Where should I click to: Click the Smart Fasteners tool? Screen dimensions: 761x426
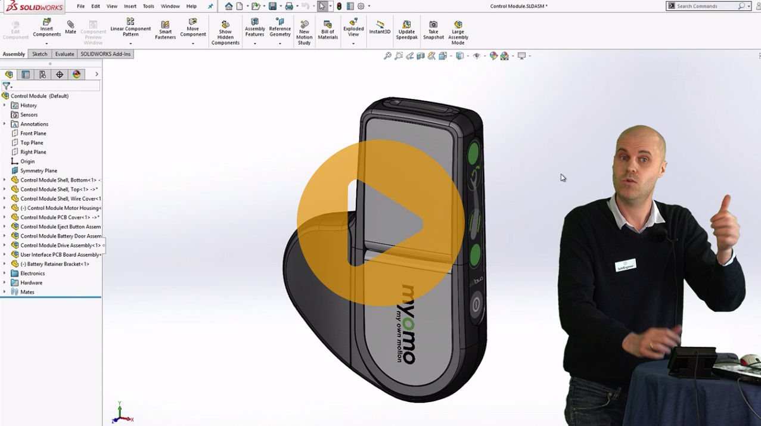[165, 30]
